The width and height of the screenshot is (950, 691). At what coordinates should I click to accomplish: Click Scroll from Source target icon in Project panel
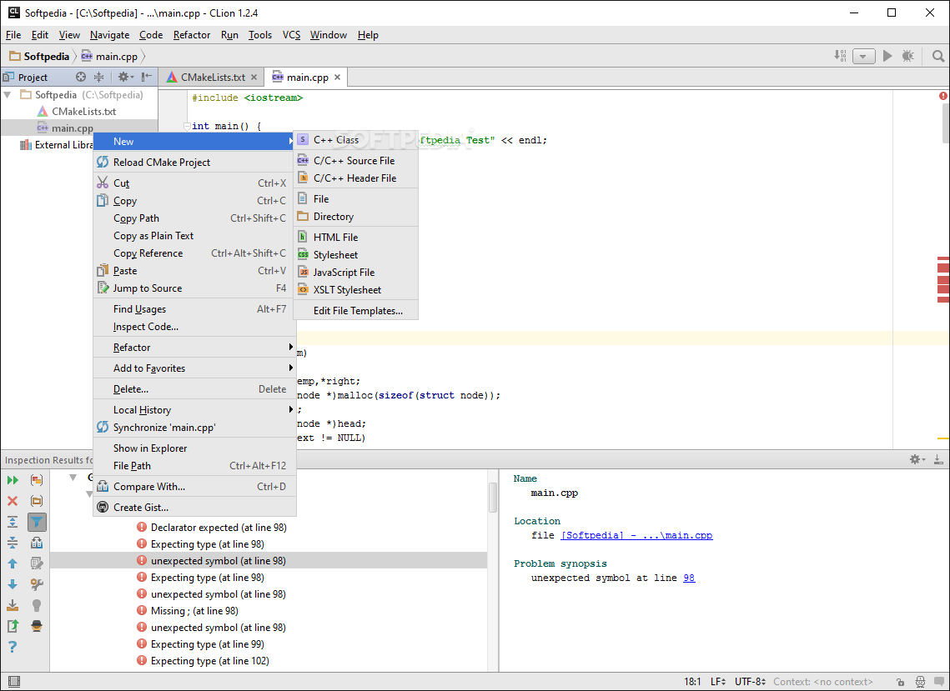click(81, 77)
